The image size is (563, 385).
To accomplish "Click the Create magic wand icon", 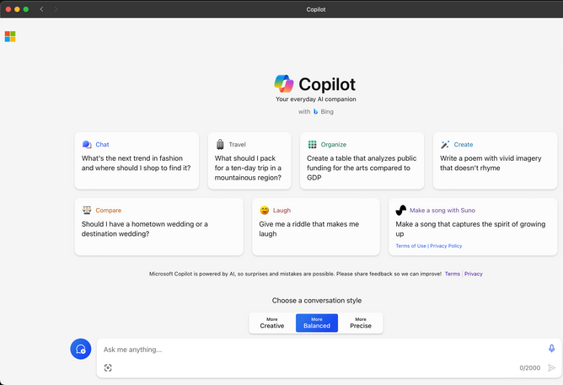I will tap(445, 144).
